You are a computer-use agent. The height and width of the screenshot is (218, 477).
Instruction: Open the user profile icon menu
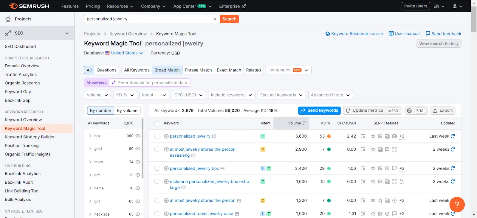click(x=457, y=6)
